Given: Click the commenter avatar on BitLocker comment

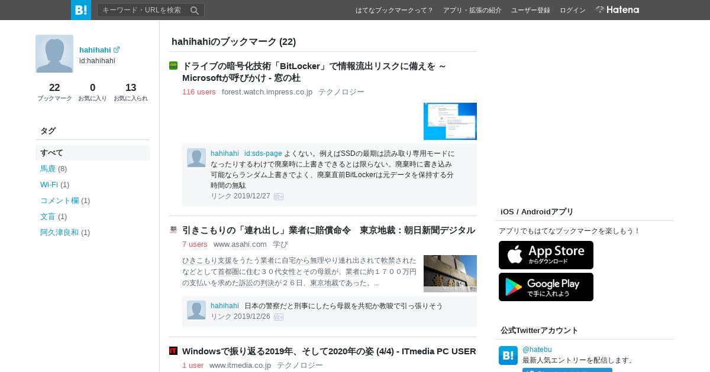Looking at the screenshot, I should (196, 158).
